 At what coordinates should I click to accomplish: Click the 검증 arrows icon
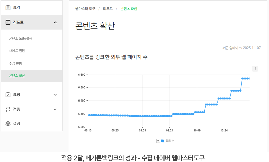point(8,109)
